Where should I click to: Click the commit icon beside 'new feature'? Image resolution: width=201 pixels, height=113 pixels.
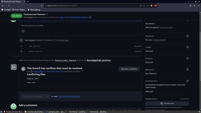pyautogui.click(x=21, y=46)
